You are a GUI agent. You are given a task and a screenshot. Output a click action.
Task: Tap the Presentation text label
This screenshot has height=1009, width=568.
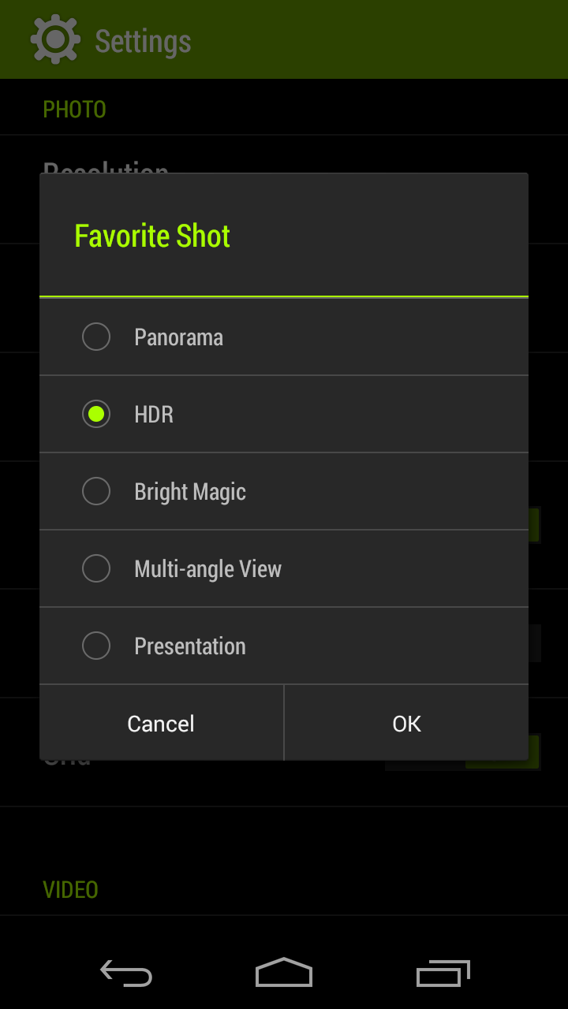[x=190, y=646]
